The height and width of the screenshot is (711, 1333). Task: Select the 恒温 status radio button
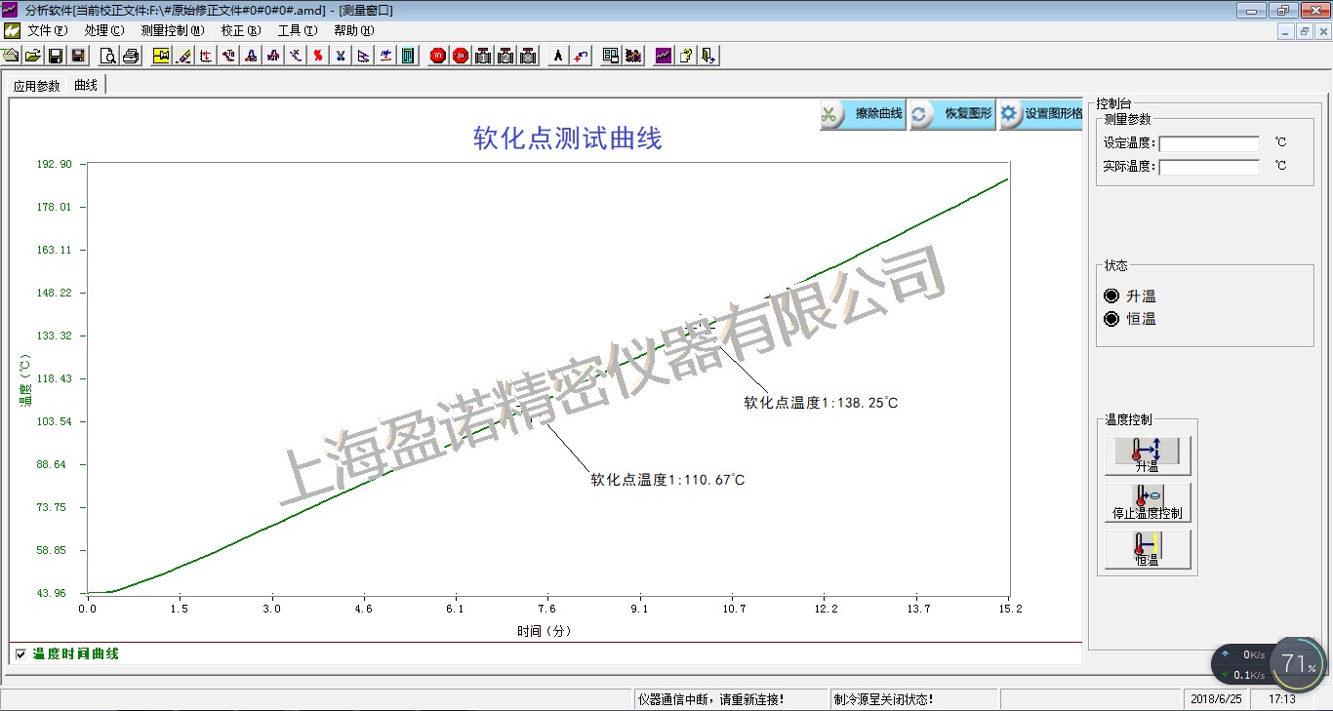[1111, 319]
